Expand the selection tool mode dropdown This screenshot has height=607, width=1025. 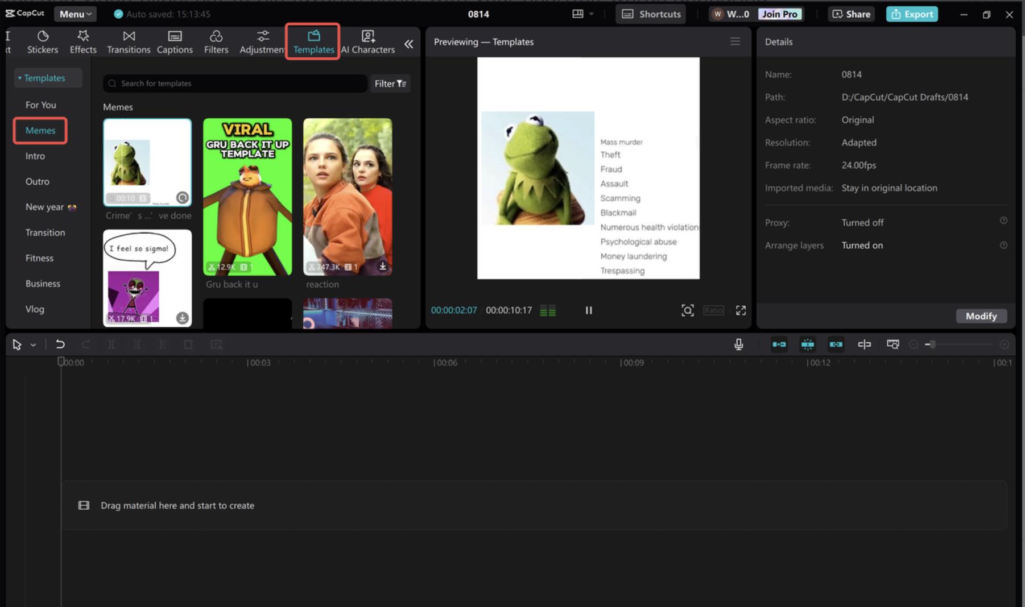coord(34,345)
